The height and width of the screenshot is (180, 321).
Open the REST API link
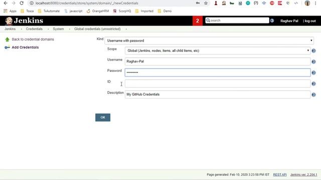click(280, 174)
